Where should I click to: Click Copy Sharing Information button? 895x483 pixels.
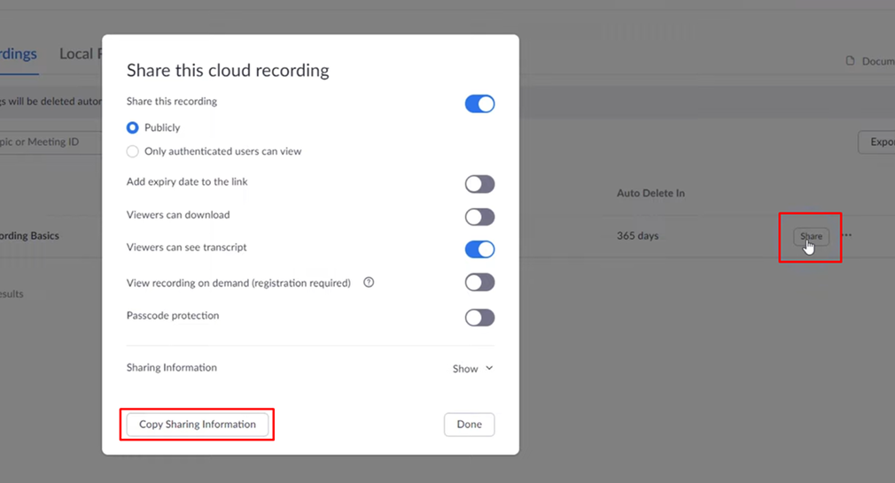point(198,425)
